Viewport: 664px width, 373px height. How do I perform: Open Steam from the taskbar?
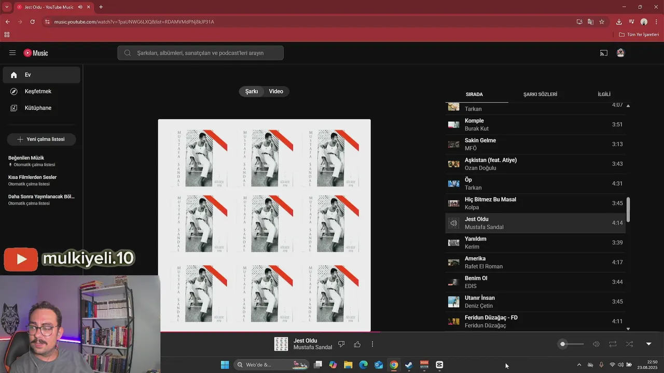click(409, 365)
